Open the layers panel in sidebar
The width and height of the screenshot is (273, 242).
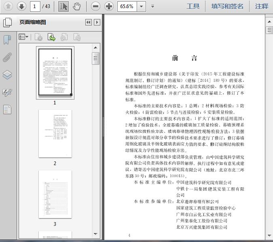tap(7, 75)
